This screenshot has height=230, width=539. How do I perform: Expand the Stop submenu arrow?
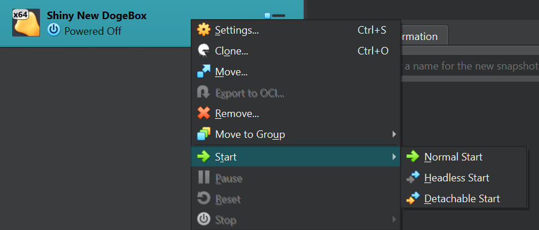[394, 219]
